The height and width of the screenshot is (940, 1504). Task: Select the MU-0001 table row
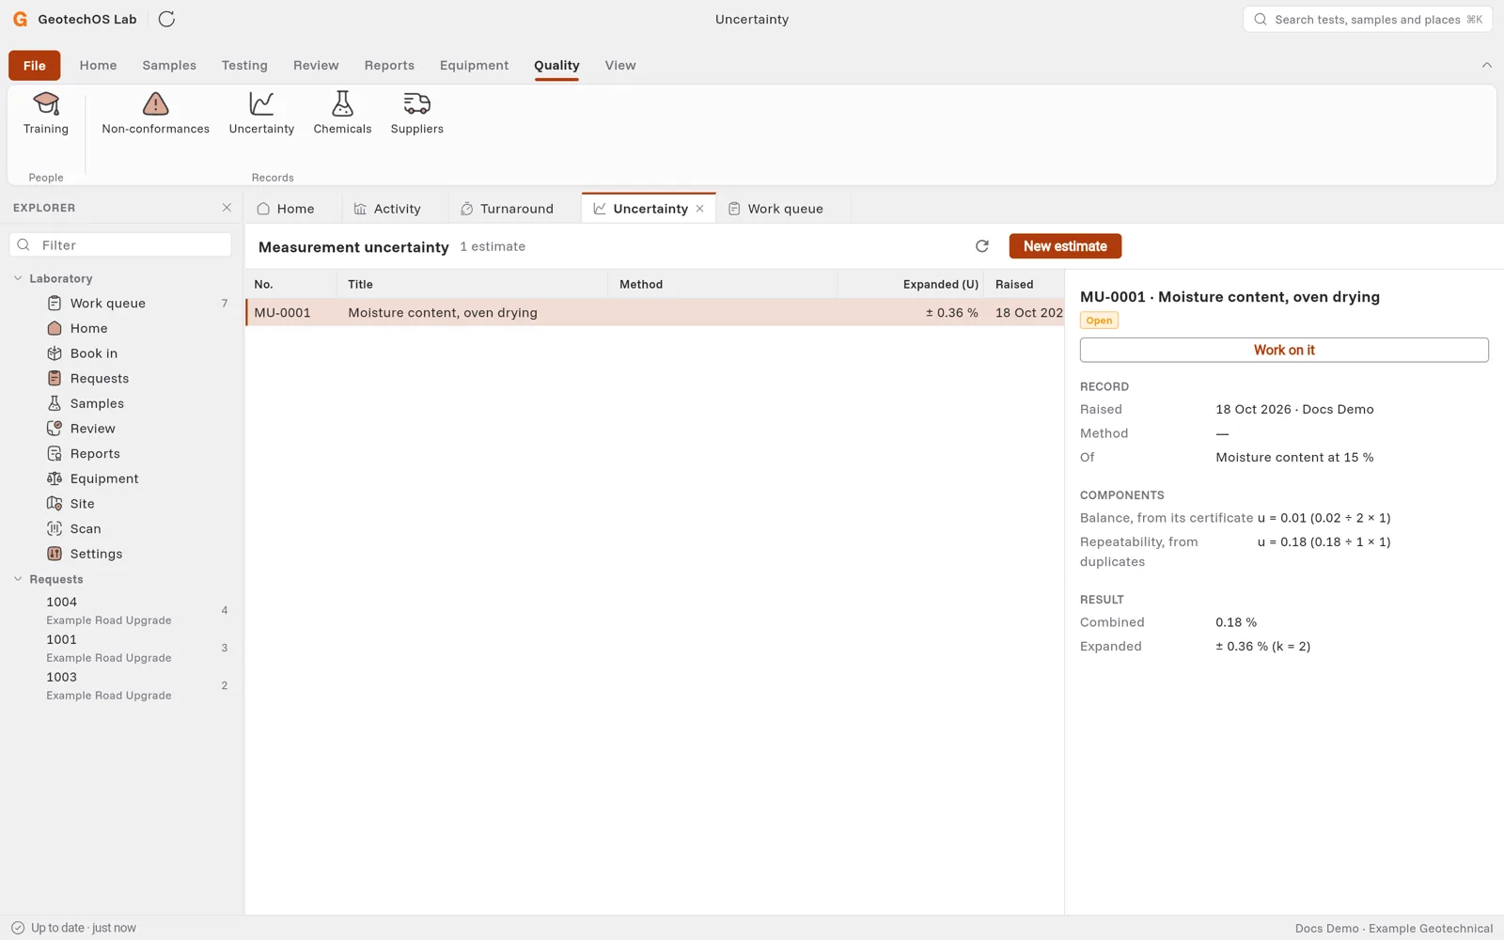655,312
